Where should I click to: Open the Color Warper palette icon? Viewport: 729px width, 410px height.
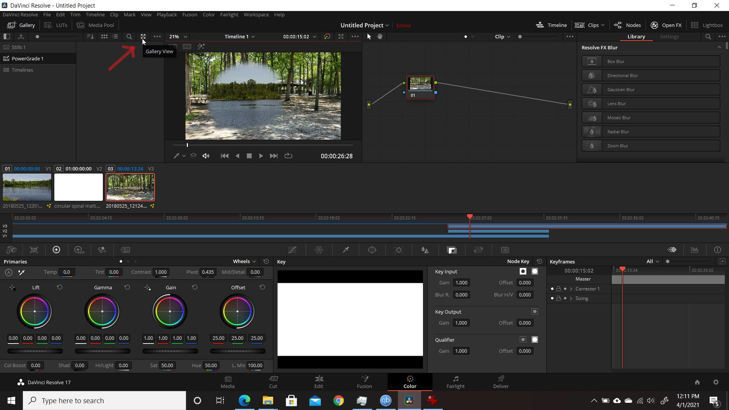(319, 250)
